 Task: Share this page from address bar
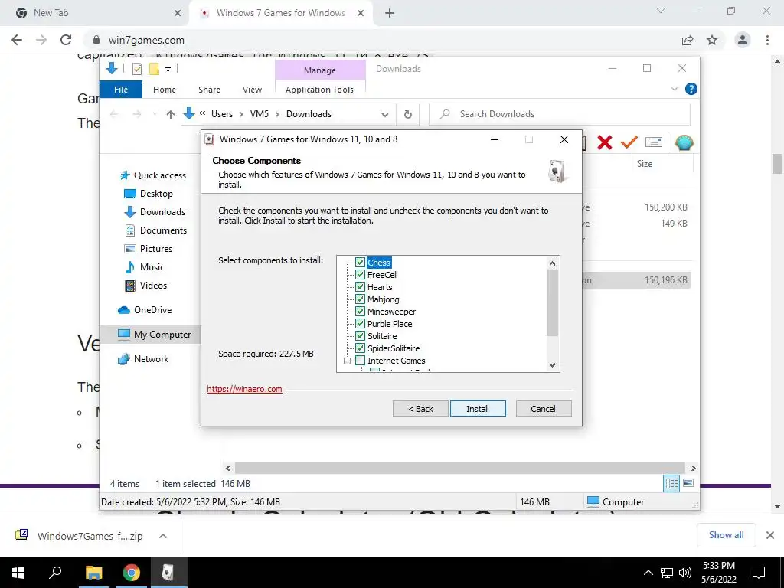[688, 40]
